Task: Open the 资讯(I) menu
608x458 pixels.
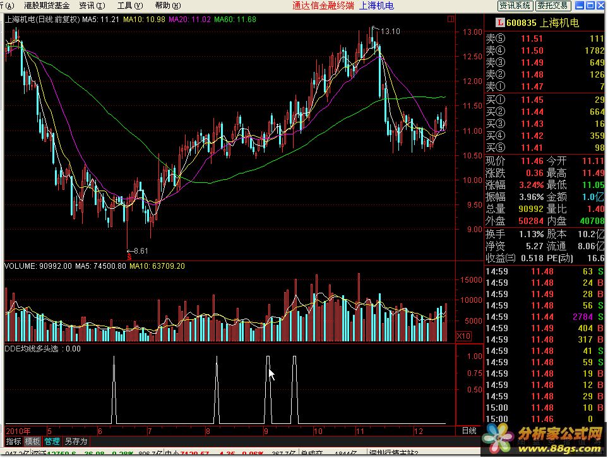Action: (92, 6)
